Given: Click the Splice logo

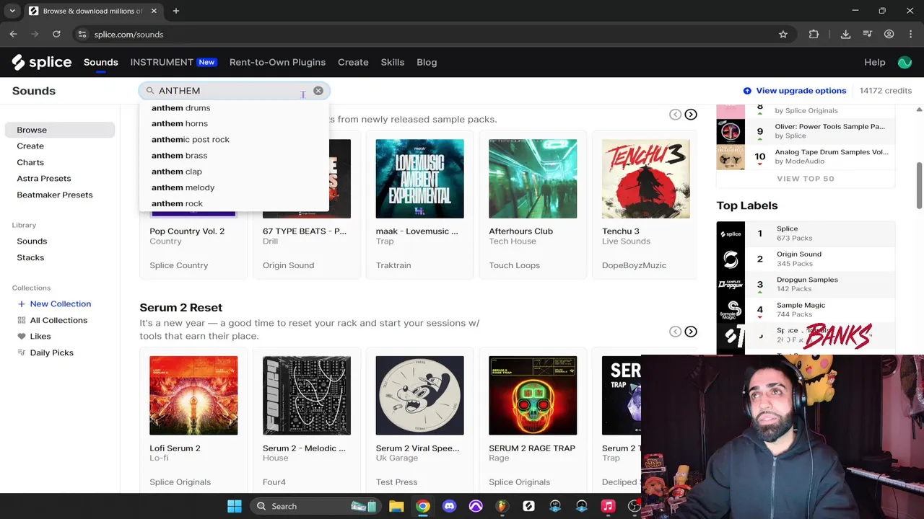Looking at the screenshot, I should [x=42, y=62].
